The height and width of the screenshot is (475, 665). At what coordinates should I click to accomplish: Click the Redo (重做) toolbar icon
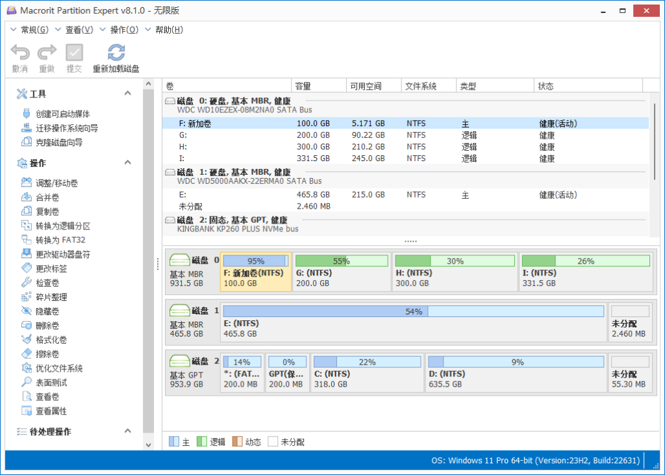47,53
